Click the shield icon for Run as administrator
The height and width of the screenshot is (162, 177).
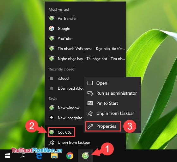click(x=90, y=93)
